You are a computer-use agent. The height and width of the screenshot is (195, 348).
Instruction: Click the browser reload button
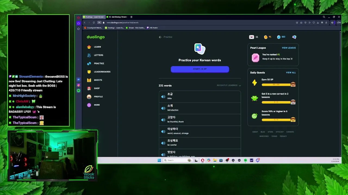pyautogui.click(x=94, y=23)
